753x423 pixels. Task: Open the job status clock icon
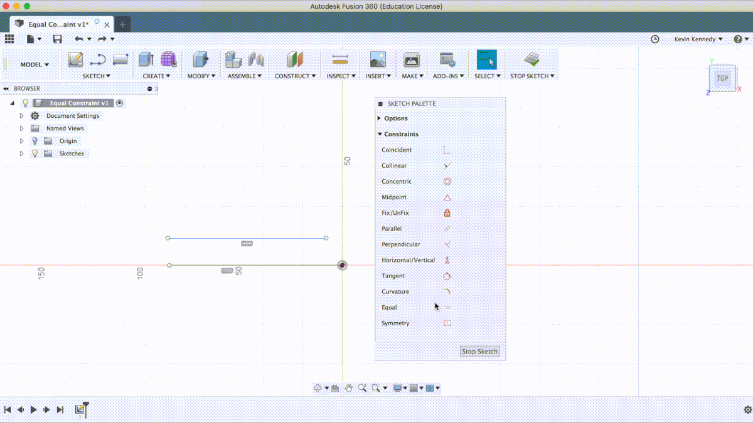click(655, 39)
